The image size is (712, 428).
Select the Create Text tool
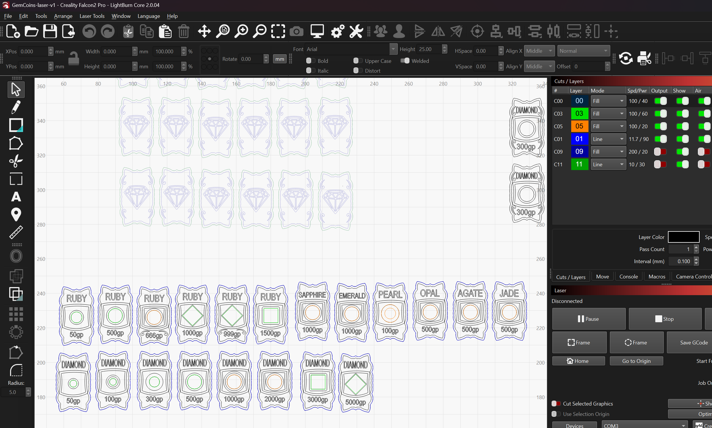pyautogui.click(x=16, y=197)
